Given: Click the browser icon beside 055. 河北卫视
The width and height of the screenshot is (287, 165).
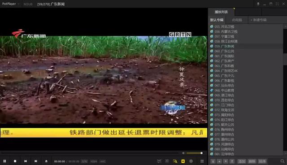Looking at the screenshot, I should point(212,26).
